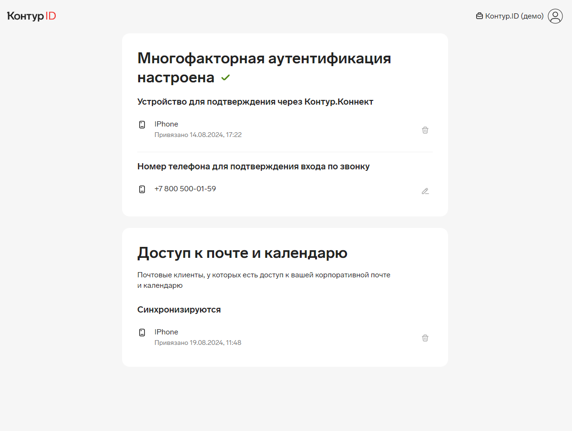572x431 pixels.
Task: Click the IPhone name under Контур.Коннект device
Action: 166,124
